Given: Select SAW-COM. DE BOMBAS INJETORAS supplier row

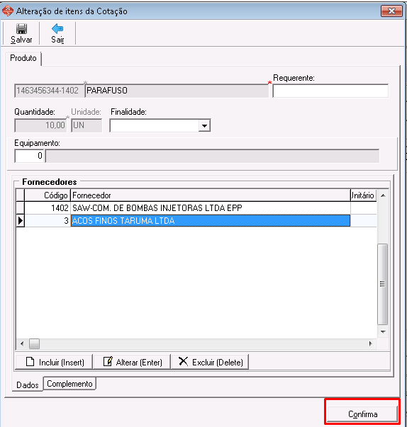Looking at the screenshot, I should [x=197, y=208].
